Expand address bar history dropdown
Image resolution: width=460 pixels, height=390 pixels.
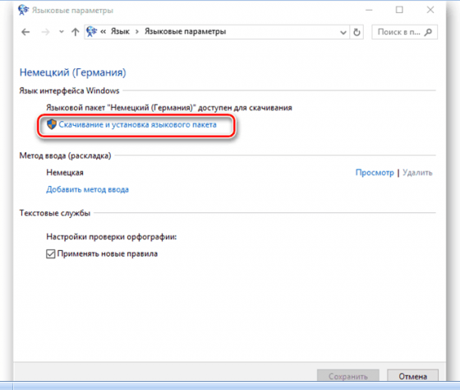tap(343, 32)
